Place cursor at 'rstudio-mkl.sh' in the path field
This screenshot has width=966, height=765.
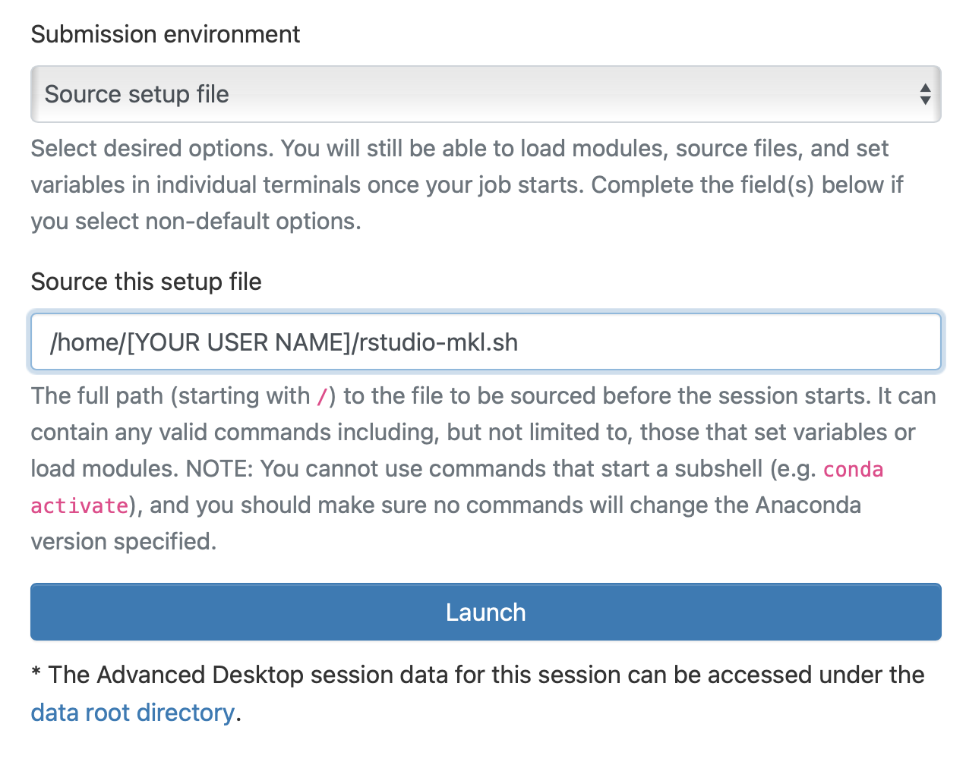point(438,342)
